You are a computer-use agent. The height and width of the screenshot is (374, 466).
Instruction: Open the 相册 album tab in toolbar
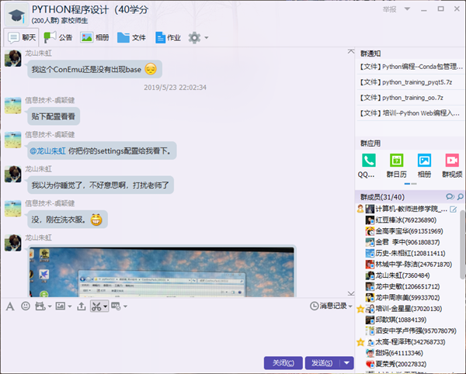pos(95,37)
